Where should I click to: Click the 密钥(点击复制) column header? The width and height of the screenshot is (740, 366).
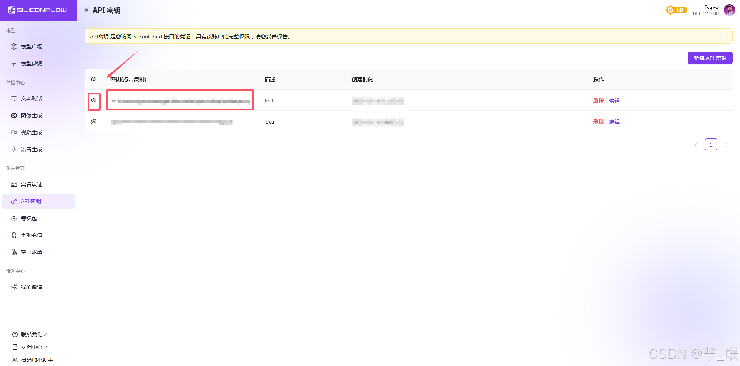(128, 79)
